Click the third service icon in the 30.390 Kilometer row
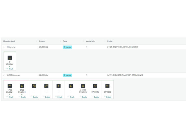The height and width of the screenshot is (139, 186). click(34, 86)
